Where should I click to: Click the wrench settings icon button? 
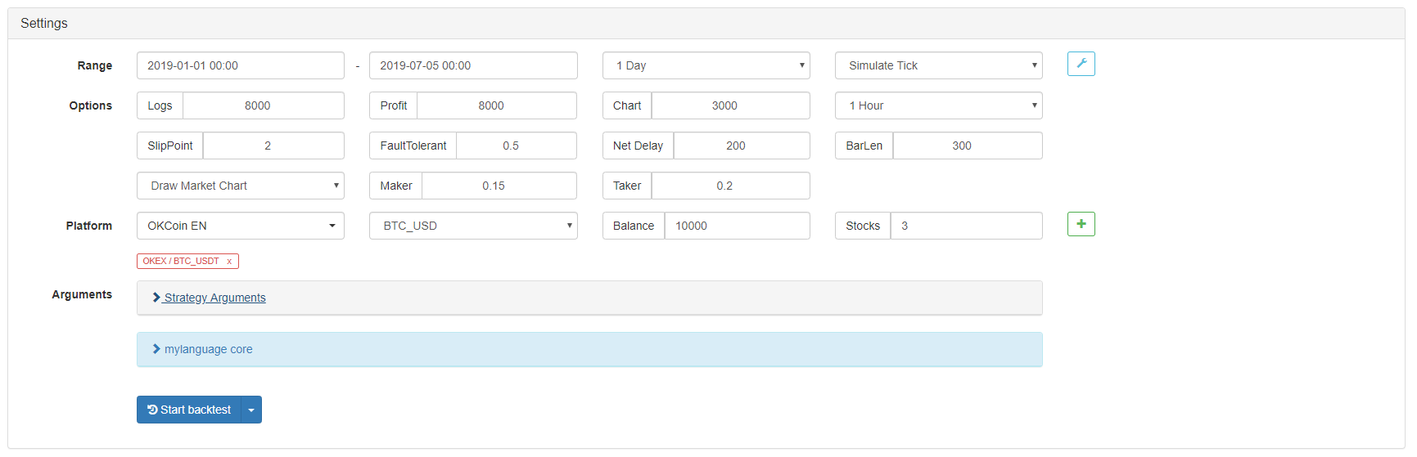[1081, 64]
